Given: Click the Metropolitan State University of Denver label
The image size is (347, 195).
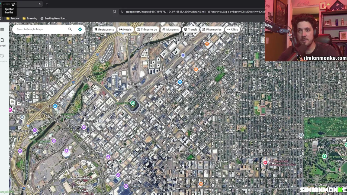Looking at the screenshot, I should [81, 185].
